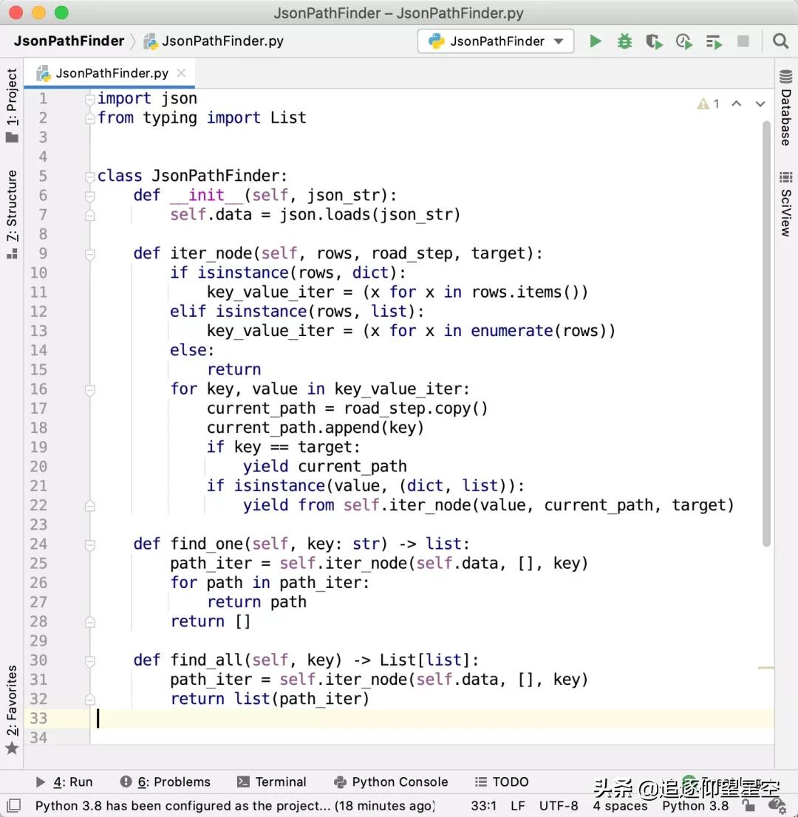This screenshot has height=817, width=798.
Task: Click the editor vertical scrollbar
Action: pos(766,333)
